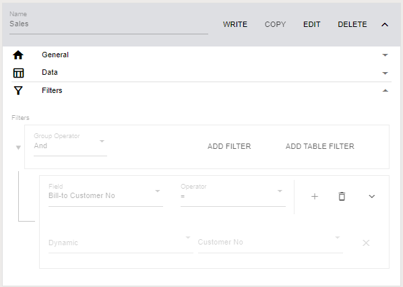Screen dimensions: 403x287
Task: Click the Name field containing Sales
Action: point(108,23)
